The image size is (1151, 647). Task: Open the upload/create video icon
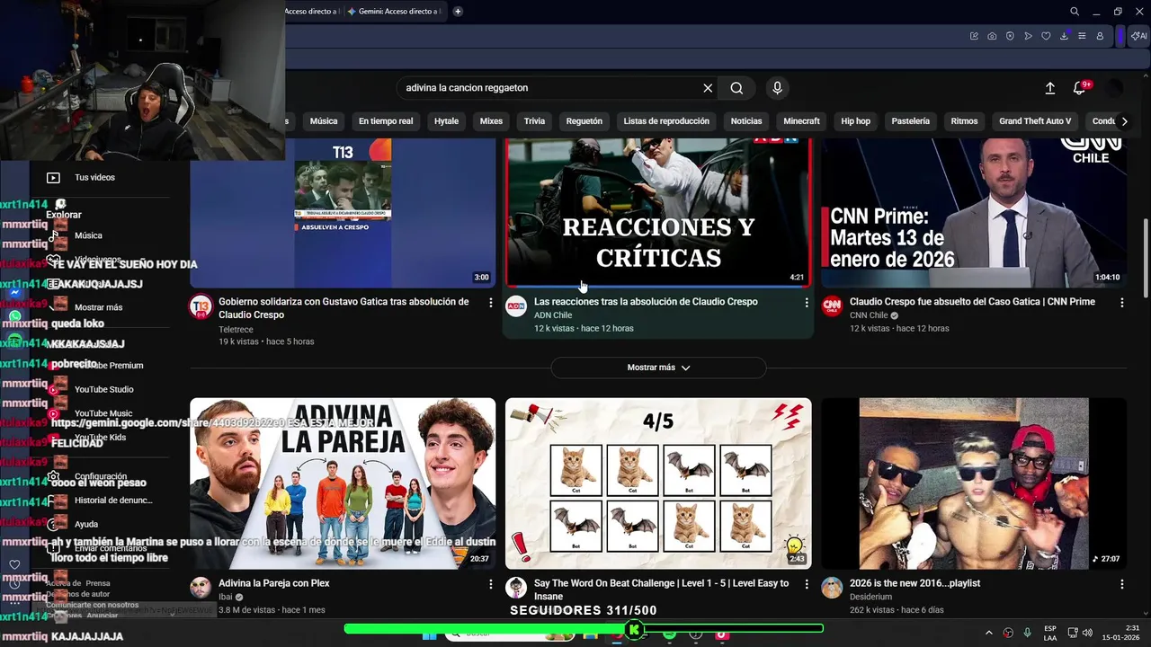[x=1049, y=88]
